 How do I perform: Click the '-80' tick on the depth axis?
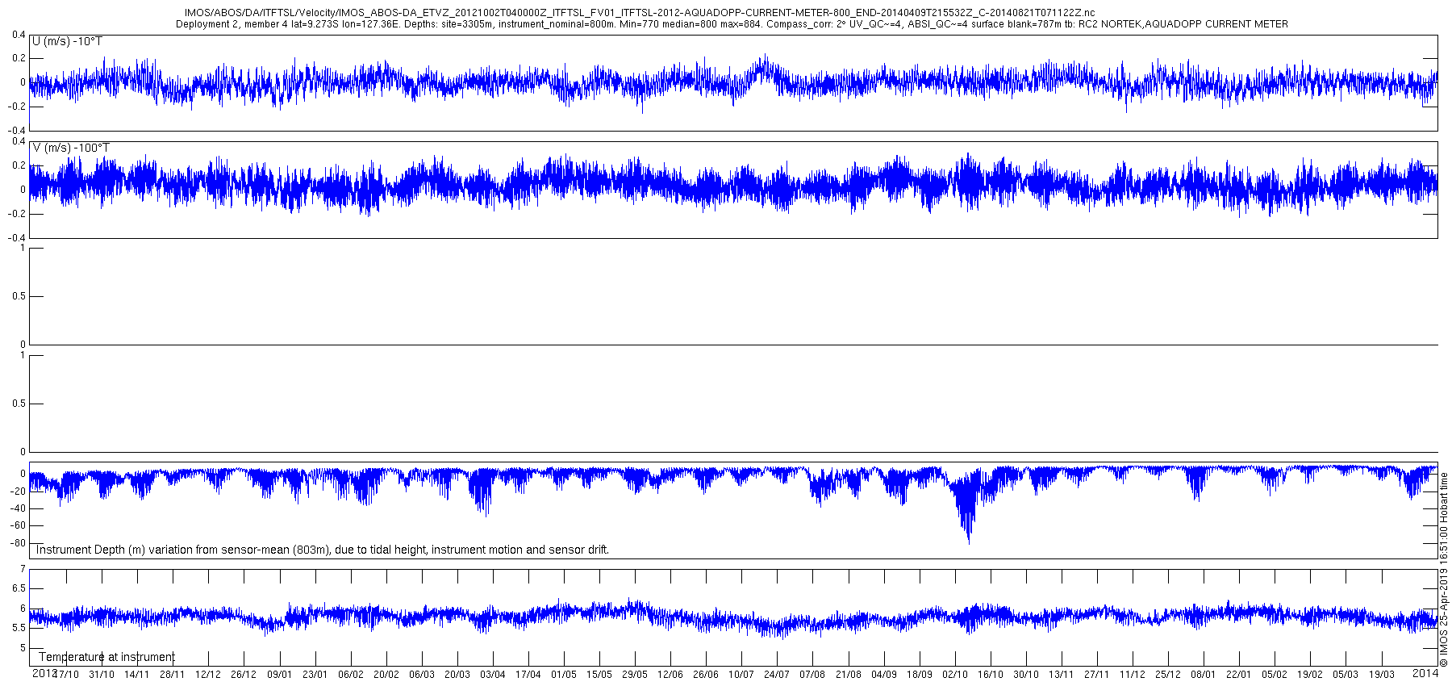pyautogui.click(x=18, y=543)
